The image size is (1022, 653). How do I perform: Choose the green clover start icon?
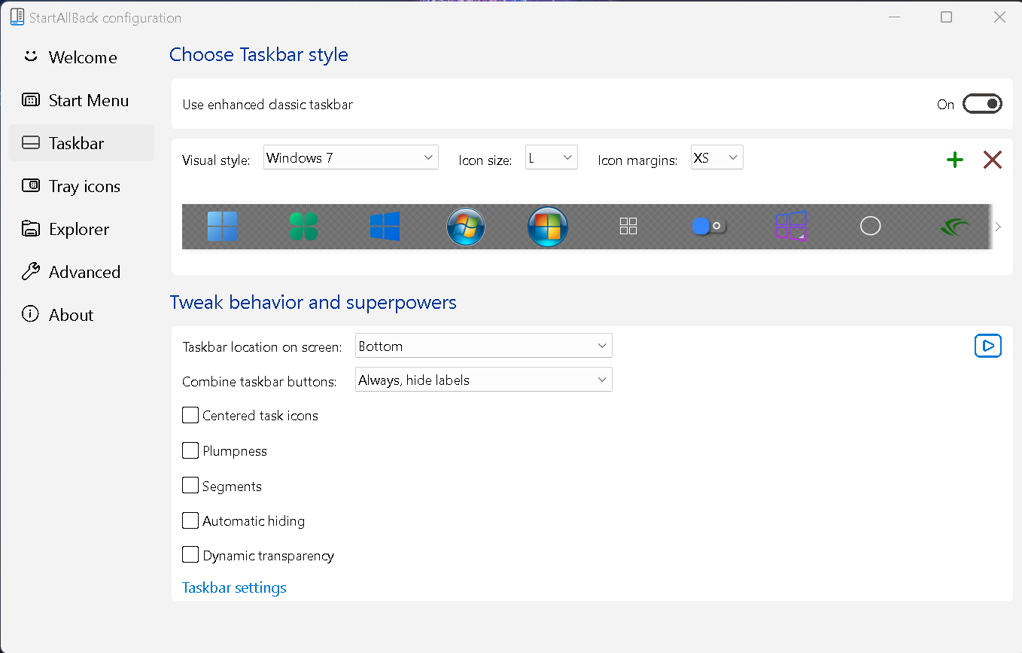(x=303, y=226)
